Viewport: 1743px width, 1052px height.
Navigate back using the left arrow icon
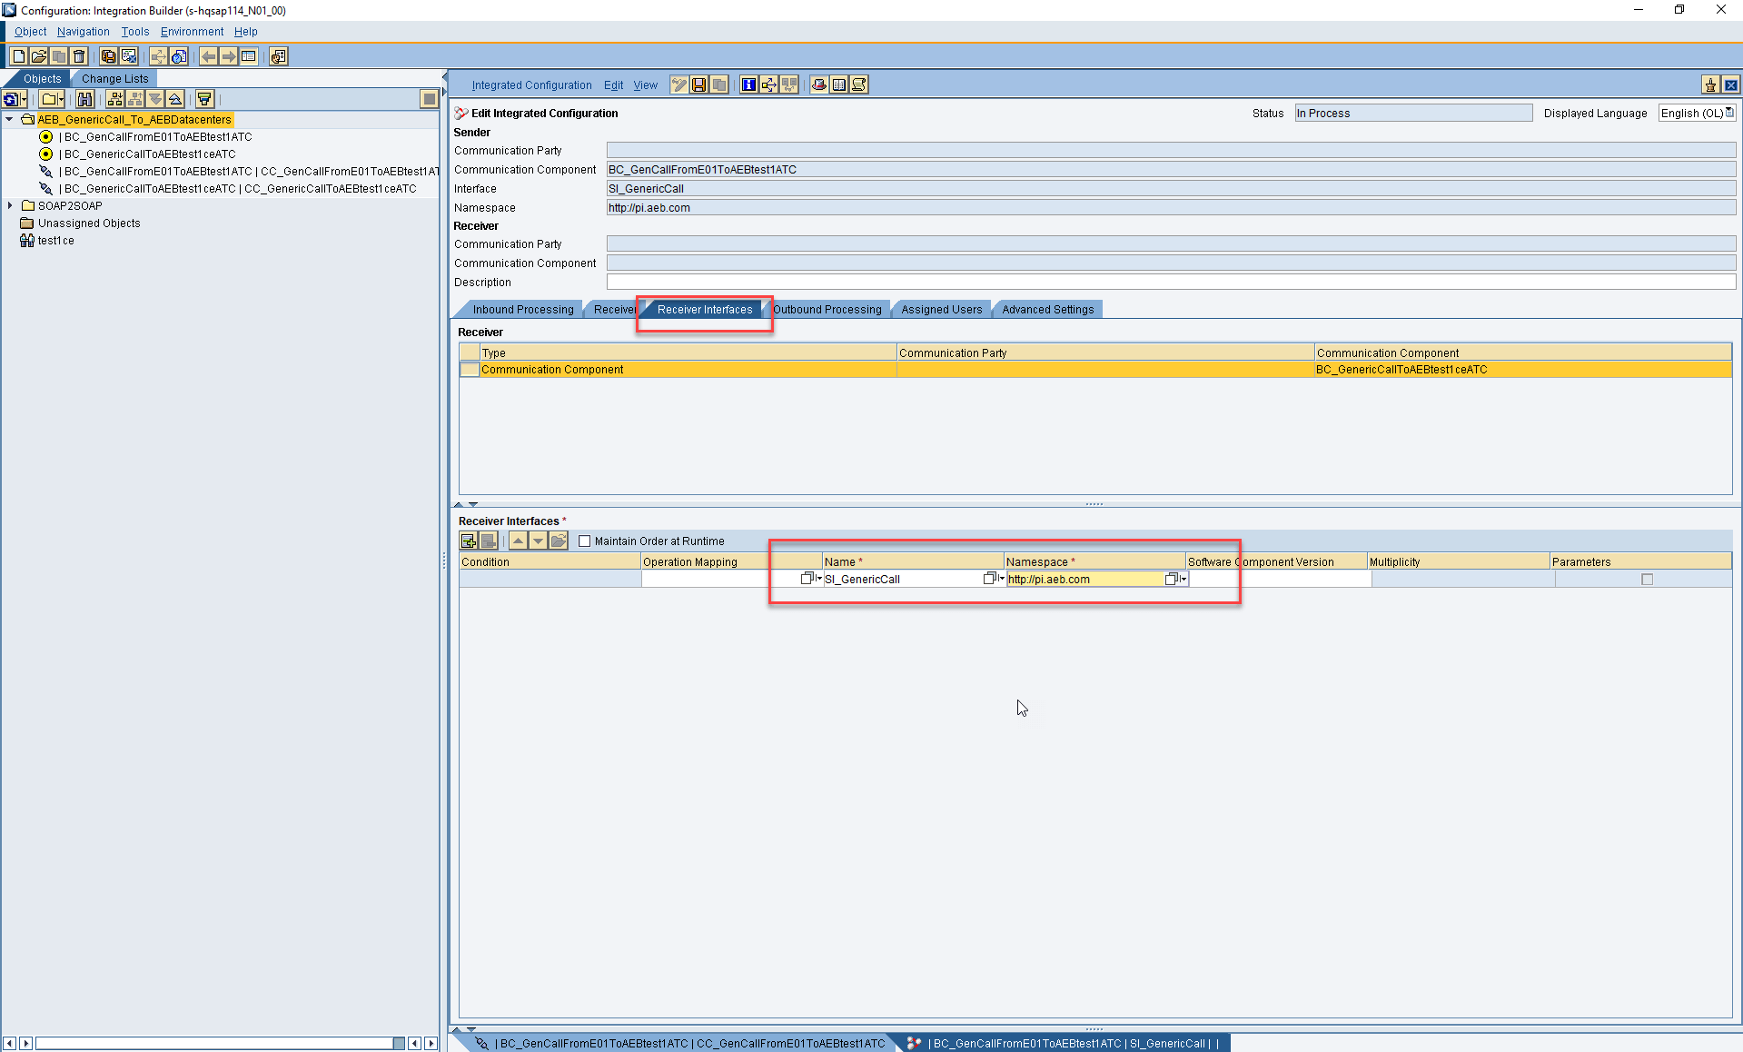208,55
